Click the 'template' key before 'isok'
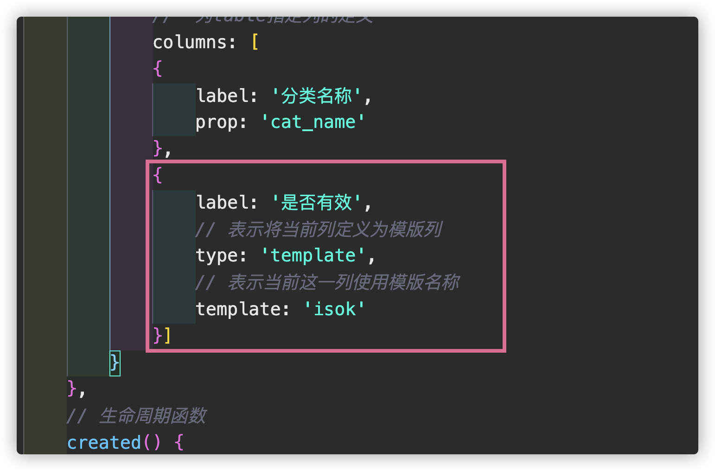Image resolution: width=715 pixels, height=471 pixels. pos(237,309)
